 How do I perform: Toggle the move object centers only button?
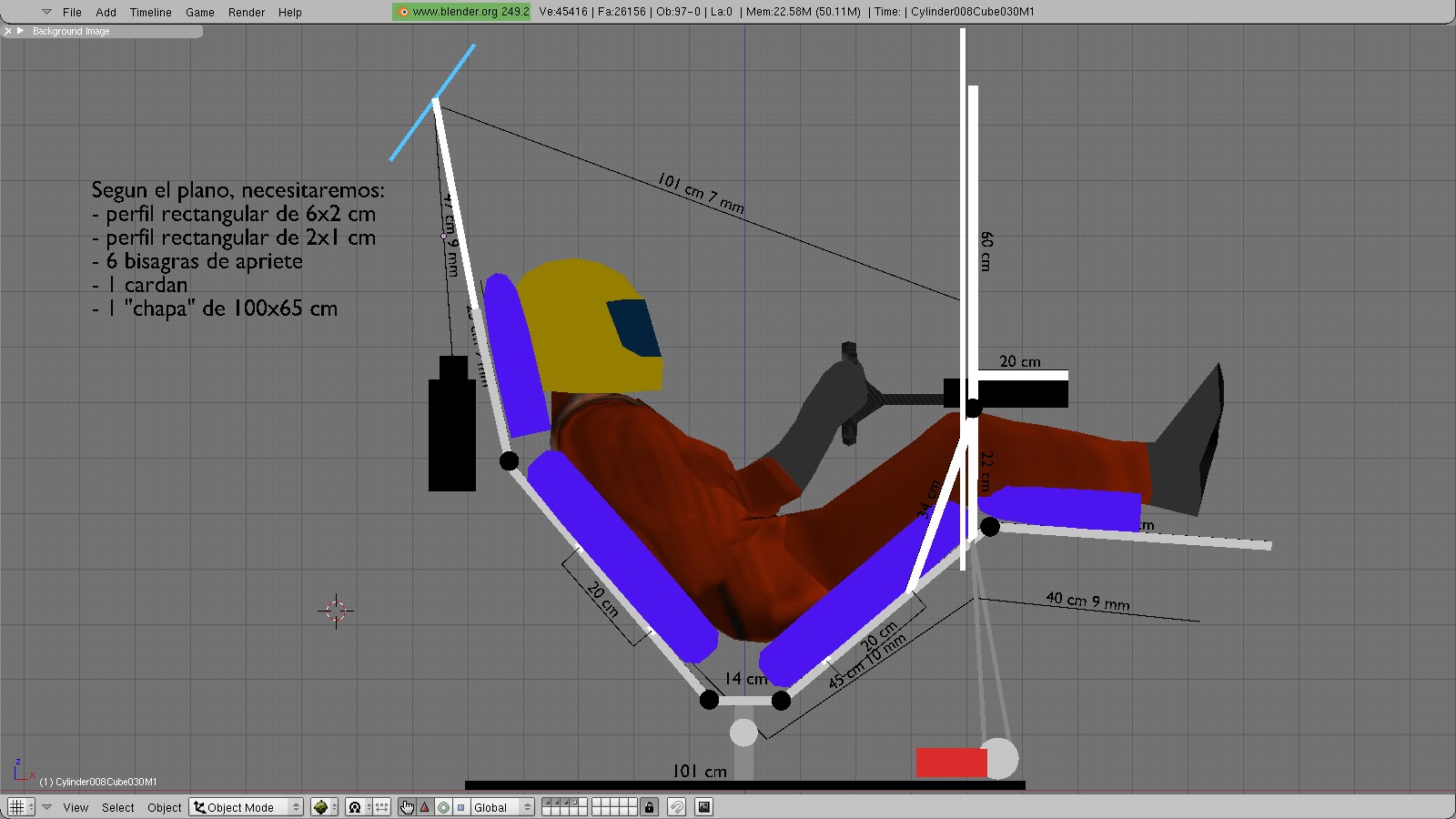point(381,807)
